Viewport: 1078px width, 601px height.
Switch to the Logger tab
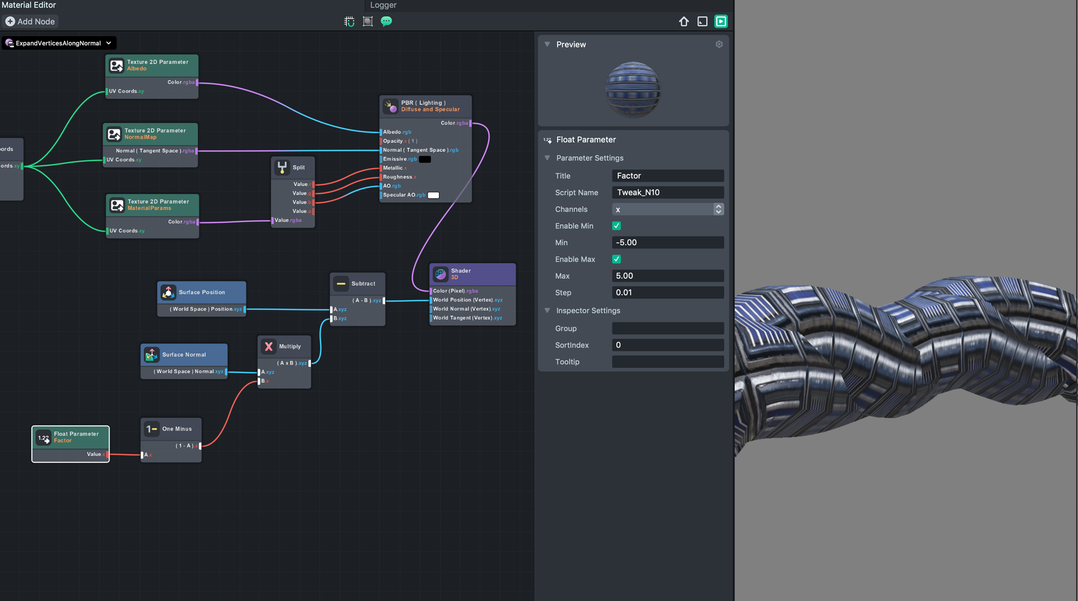[x=383, y=5]
